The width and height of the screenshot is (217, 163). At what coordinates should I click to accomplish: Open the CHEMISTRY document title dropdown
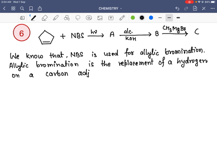click(110, 9)
